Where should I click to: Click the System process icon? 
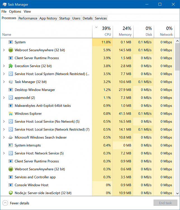click(11, 42)
